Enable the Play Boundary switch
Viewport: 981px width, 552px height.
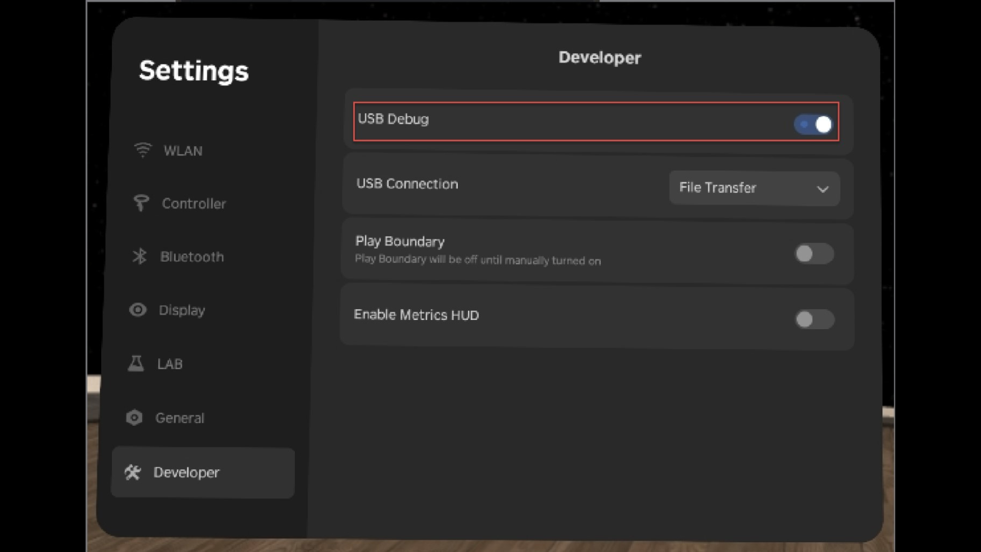pos(814,254)
